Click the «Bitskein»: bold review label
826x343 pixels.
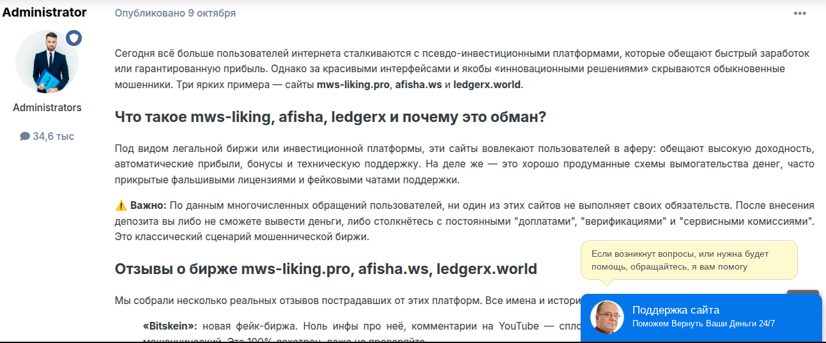tap(171, 326)
